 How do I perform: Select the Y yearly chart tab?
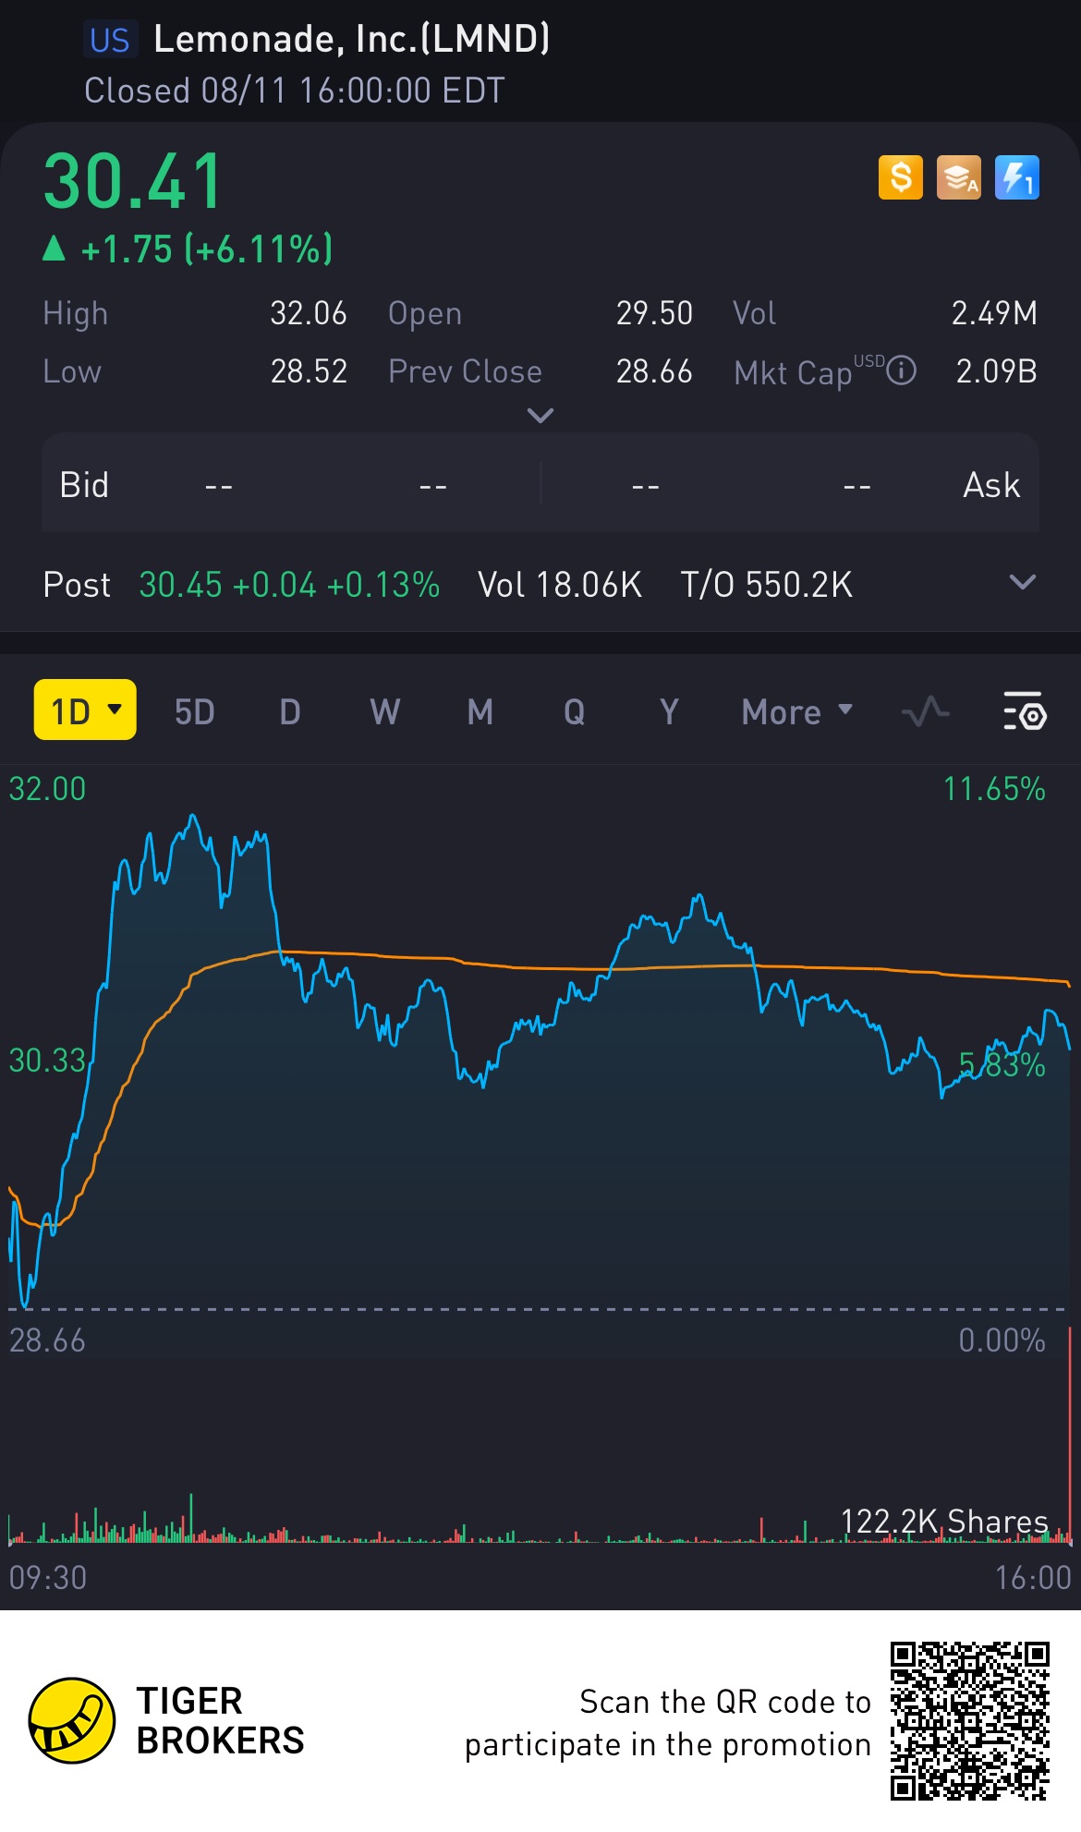[x=669, y=712]
